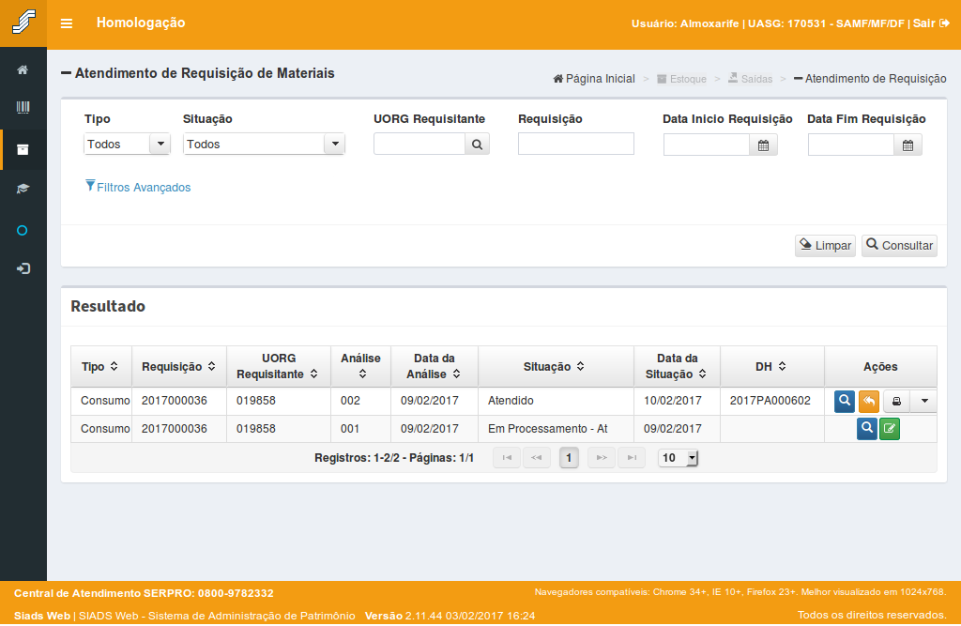Click Análise cell 001
Image resolution: width=961 pixels, height=626 pixels.
(349, 429)
